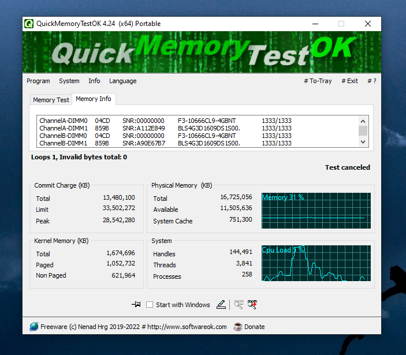This screenshot has height=355, width=406.
Task: Click Physical Memory Total value 16,725,056
Action: (x=236, y=197)
